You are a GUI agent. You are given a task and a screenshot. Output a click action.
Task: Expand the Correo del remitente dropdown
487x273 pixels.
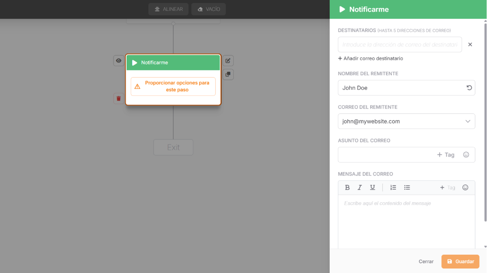coord(406,121)
